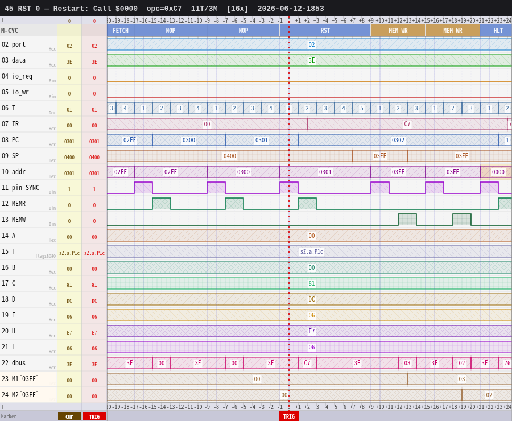Click the '12 MEMR' signal label
Image resolution: width=512 pixels, height=421 pixels.
point(14,204)
